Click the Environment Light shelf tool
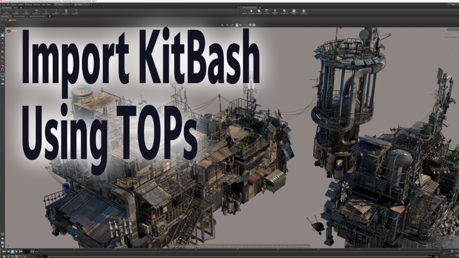Screen dimensions: 459x258 pos(294,12)
